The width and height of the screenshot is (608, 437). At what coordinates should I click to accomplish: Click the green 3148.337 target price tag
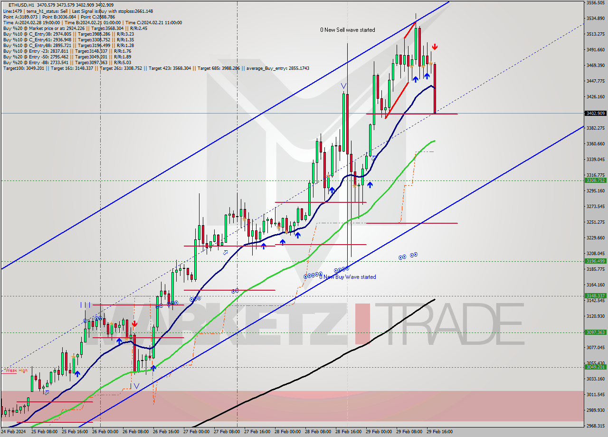point(596,296)
